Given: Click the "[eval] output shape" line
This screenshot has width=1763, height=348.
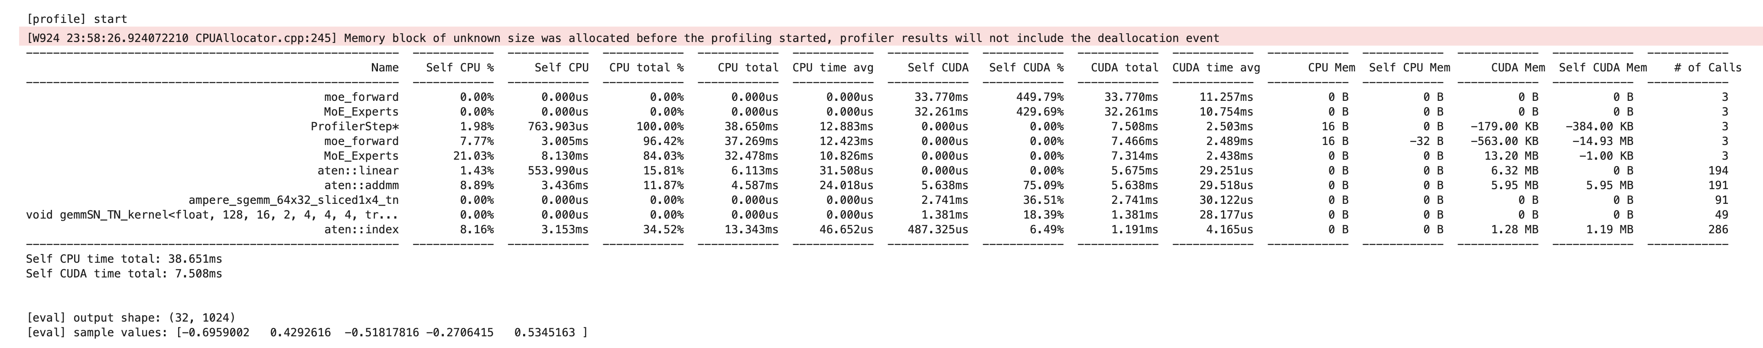Looking at the screenshot, I should [x=130, y=318].
